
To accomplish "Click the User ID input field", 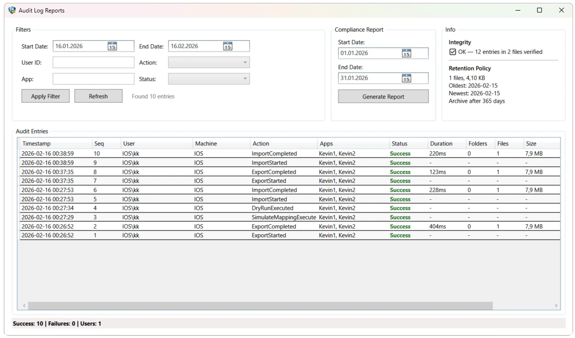I will [x=93, y=62].
